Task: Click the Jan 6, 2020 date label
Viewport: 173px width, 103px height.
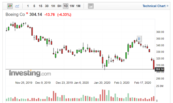Action: point(81,83)
